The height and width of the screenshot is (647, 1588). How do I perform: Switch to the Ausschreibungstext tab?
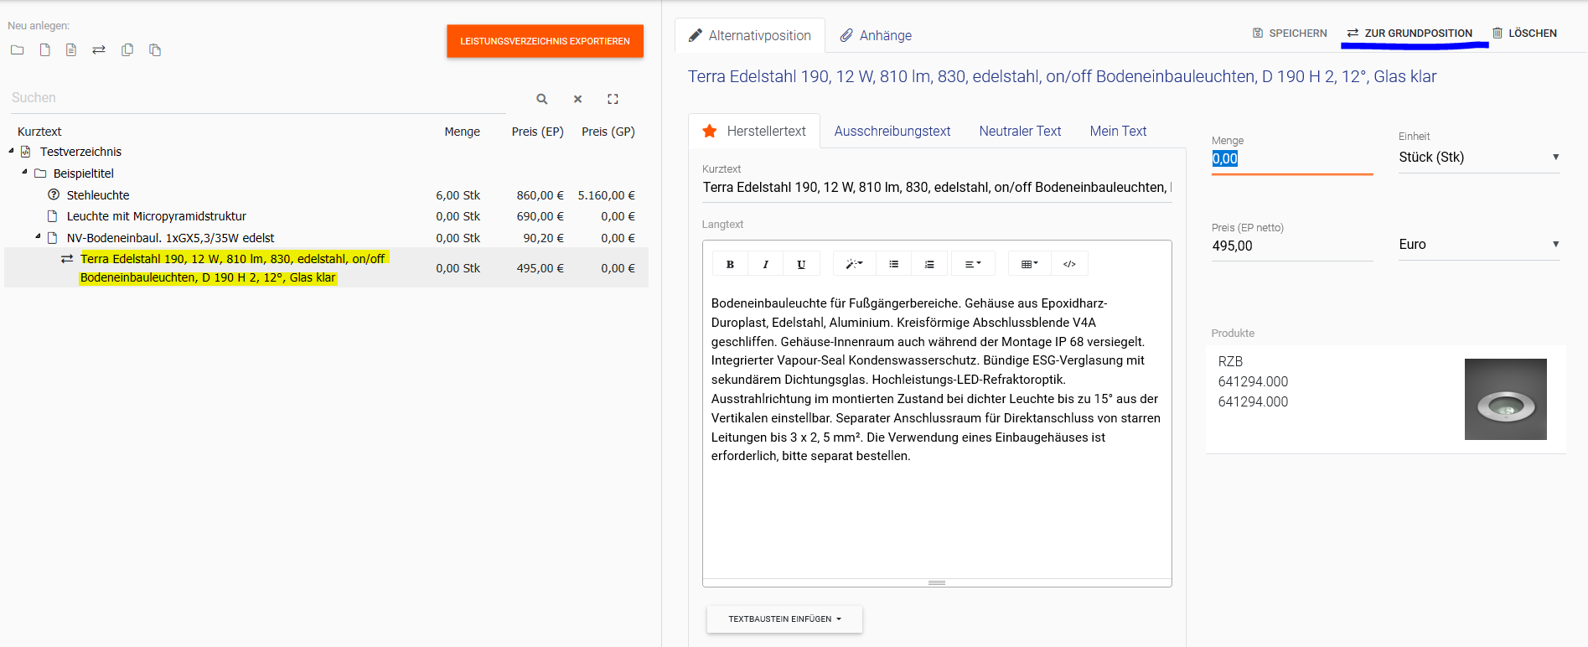[892, 132]
